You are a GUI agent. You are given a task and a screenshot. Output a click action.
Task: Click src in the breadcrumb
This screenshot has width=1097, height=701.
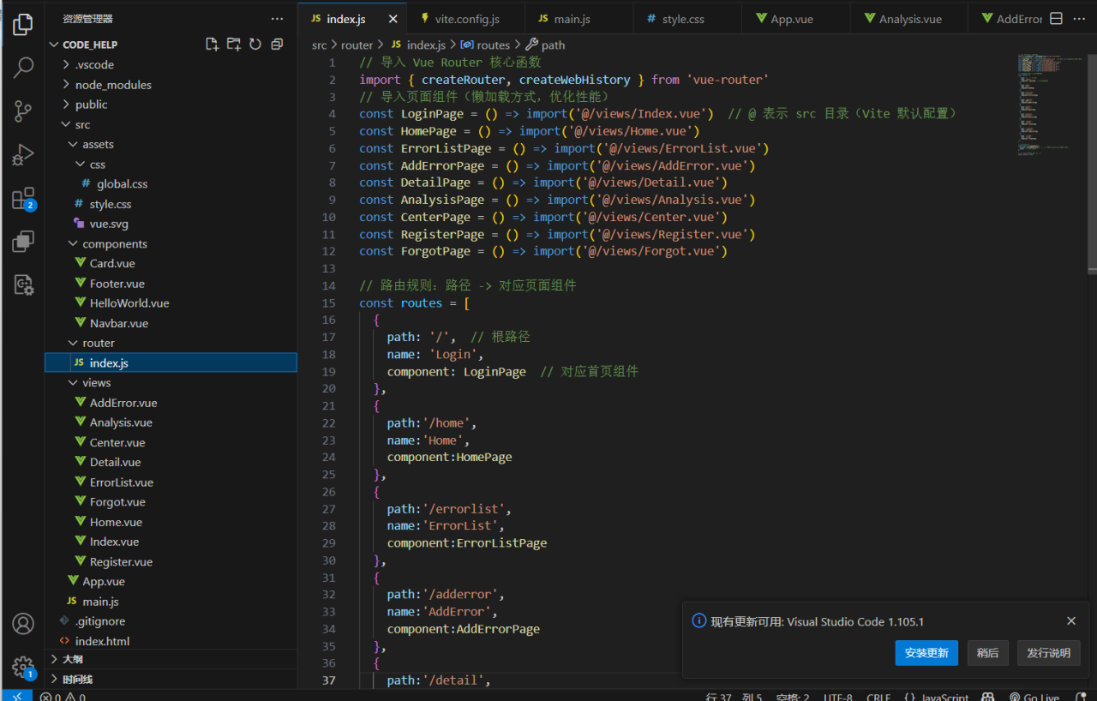(x=319, y=45)
